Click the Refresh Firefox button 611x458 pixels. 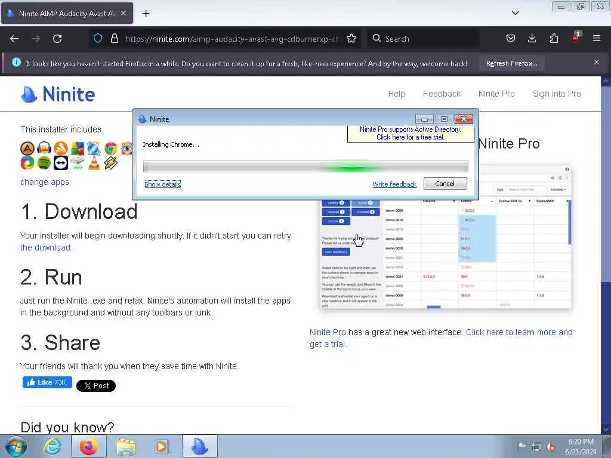[512, 63]
